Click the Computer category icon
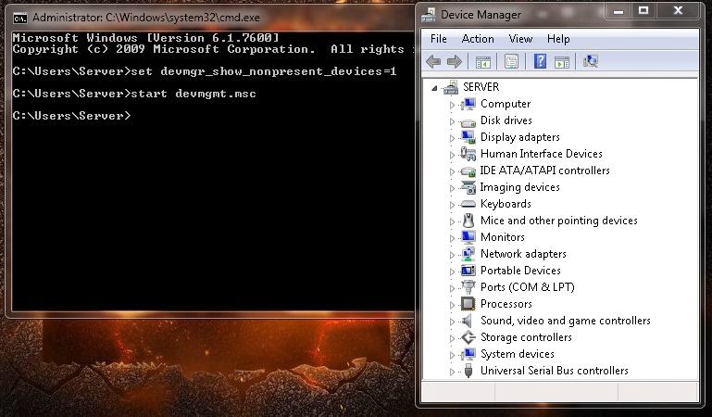The height and width of the screenshot is (417, 712). [468, 104]
